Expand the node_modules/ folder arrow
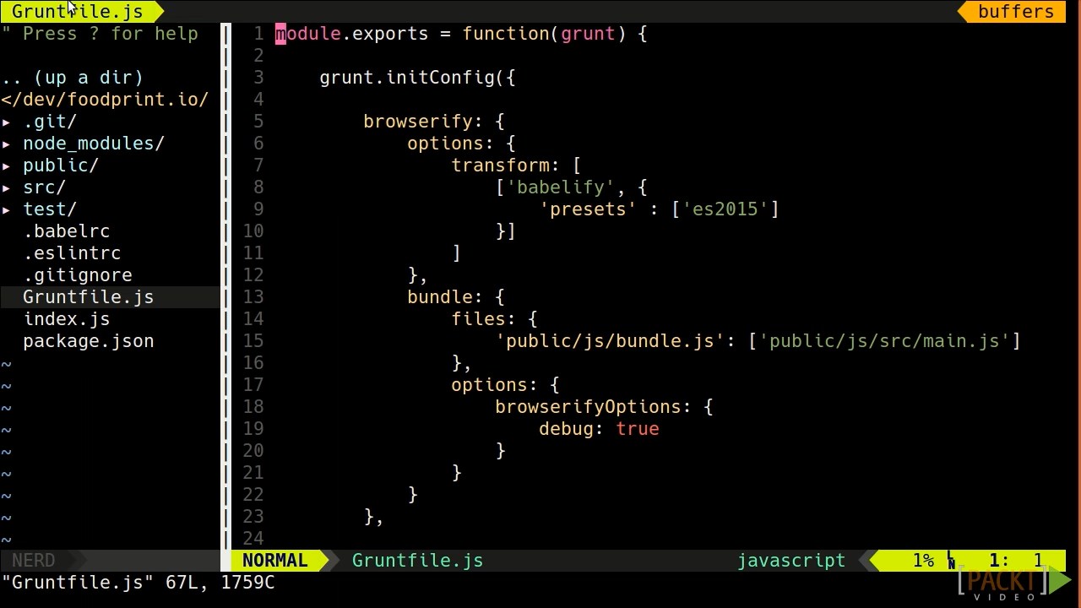Screen dimensions: 1081x608 click(x=7, y=144)
